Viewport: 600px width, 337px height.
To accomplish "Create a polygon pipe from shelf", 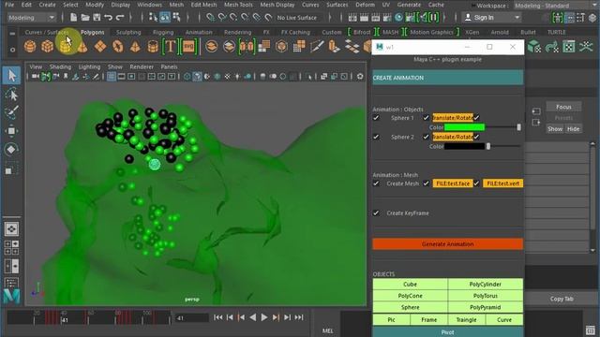I will point(153,47).
